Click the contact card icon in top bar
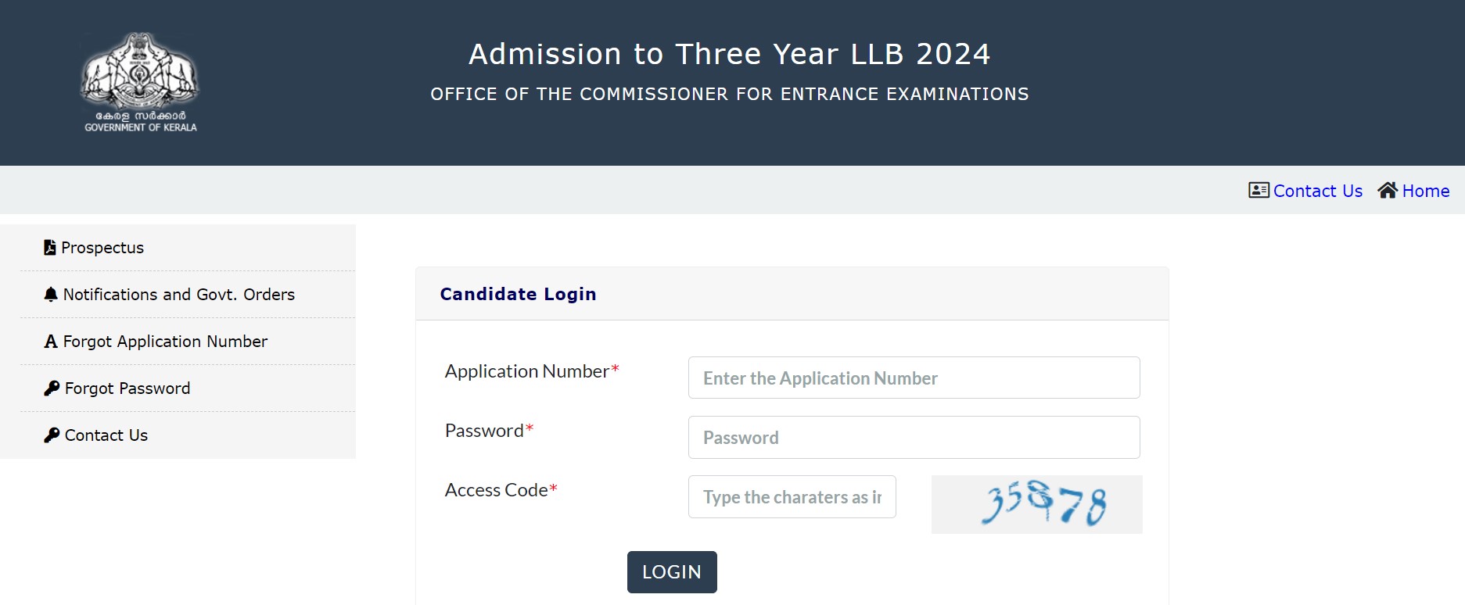The height and width of the screenshot is (605, 1465). (1259, 191)
